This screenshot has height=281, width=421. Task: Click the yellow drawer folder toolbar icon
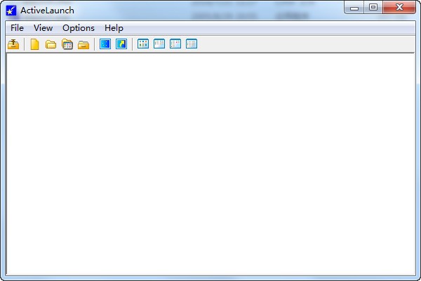83,44
